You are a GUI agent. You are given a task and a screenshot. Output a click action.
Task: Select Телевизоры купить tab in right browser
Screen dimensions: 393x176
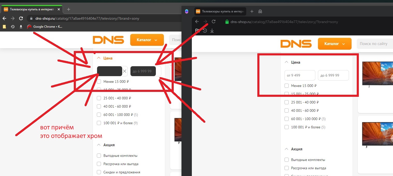[220, 11]
